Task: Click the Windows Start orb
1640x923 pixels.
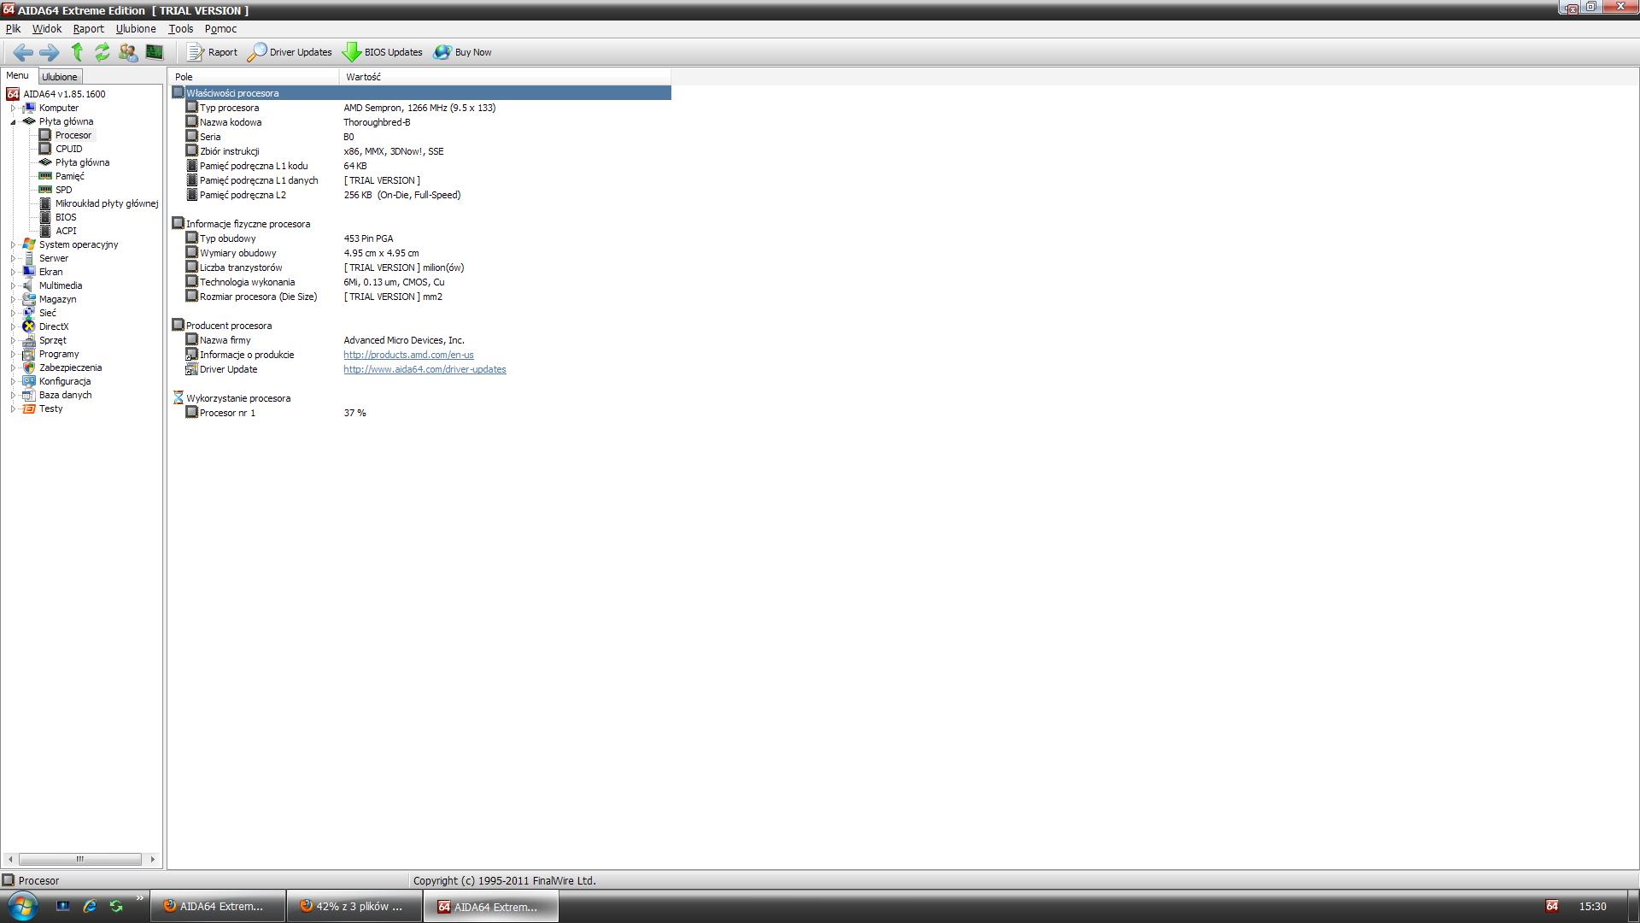Action: coord(22,906)
